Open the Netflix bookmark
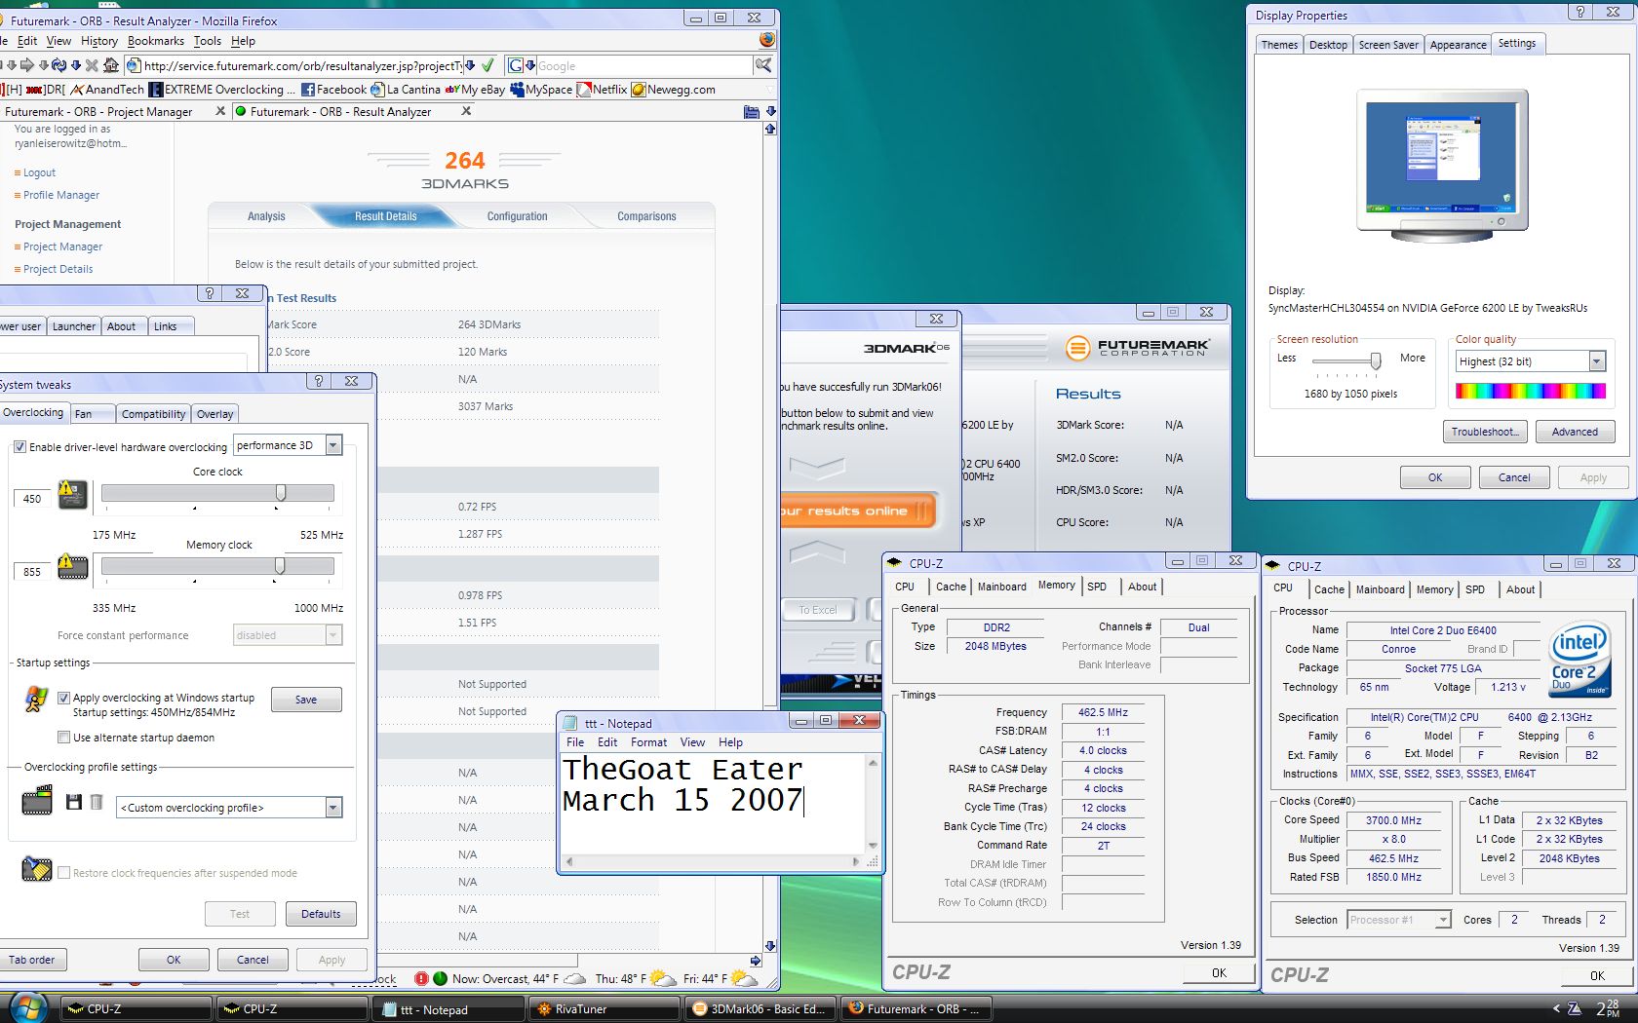 coord(602,90)
